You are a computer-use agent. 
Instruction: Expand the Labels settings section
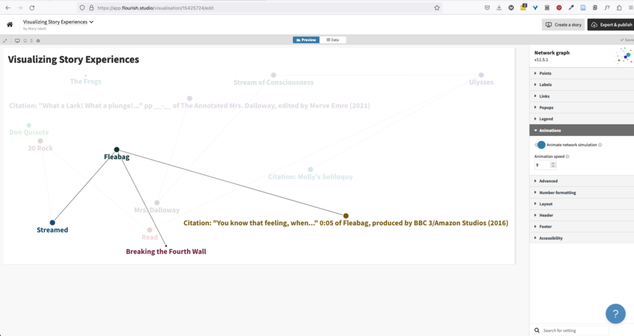(x=581, y=85)
